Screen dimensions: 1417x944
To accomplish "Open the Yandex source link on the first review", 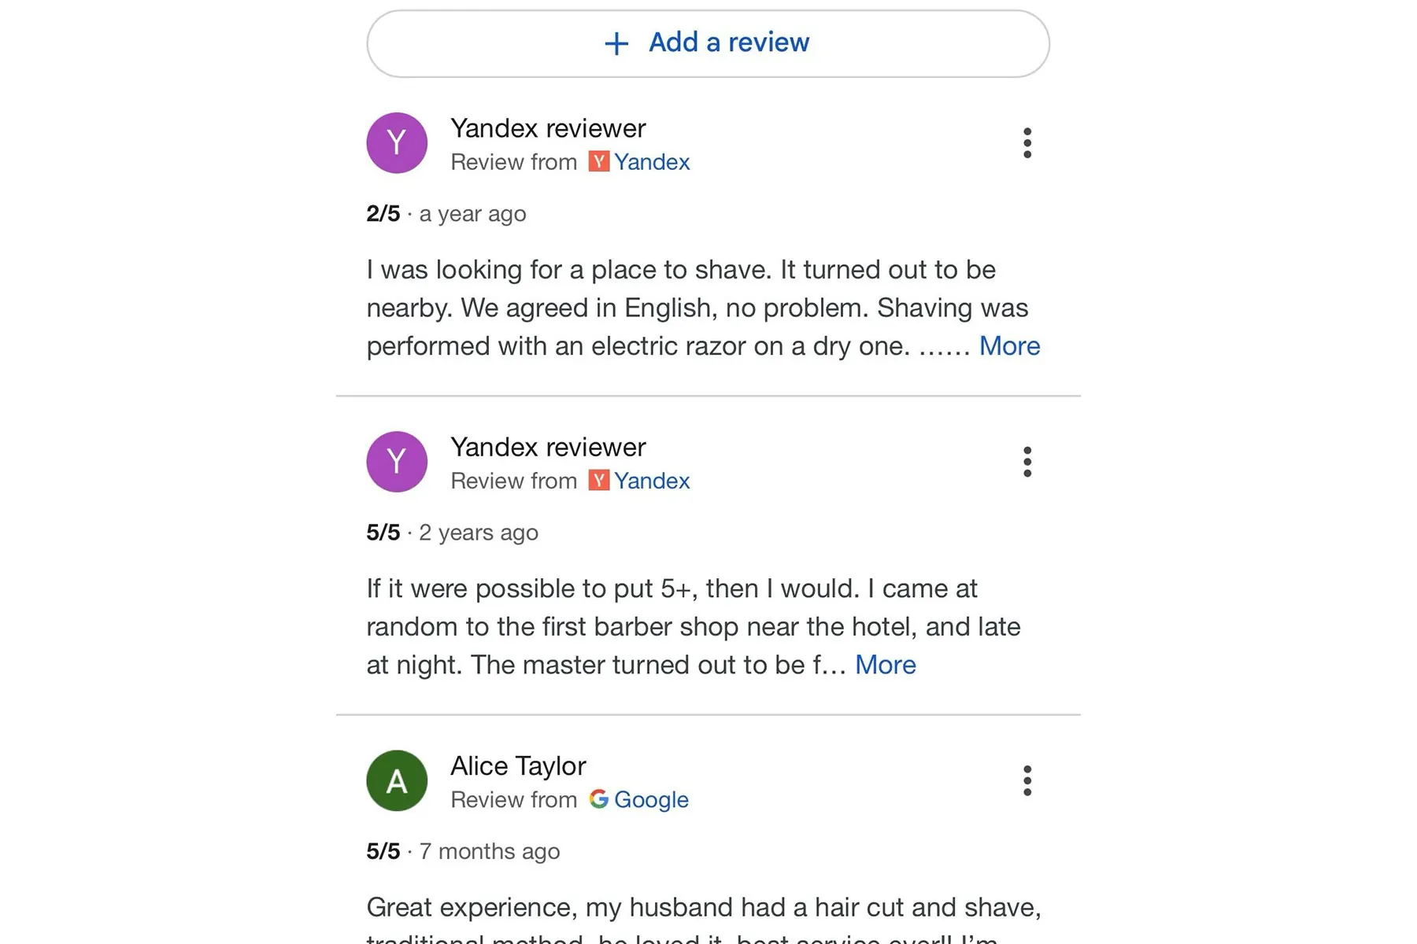I will (651, 162).
